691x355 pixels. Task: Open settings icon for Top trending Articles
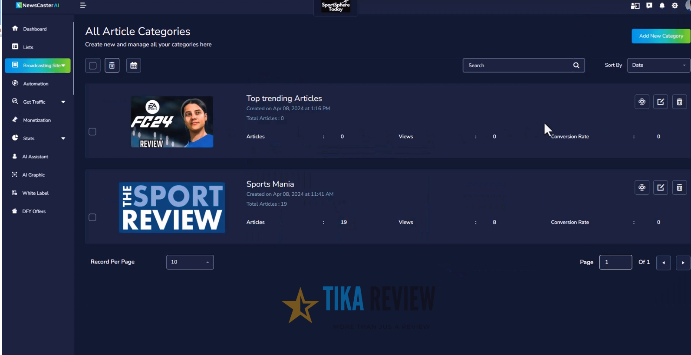tap(642, 102)
